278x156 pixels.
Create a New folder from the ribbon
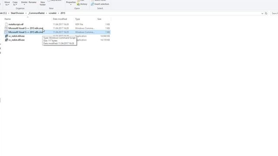point(43,3)
